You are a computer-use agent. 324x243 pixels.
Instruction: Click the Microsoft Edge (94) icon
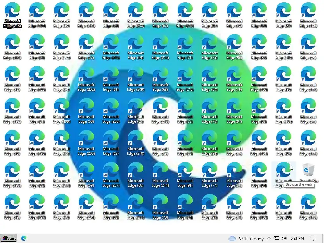coord(209,143)
